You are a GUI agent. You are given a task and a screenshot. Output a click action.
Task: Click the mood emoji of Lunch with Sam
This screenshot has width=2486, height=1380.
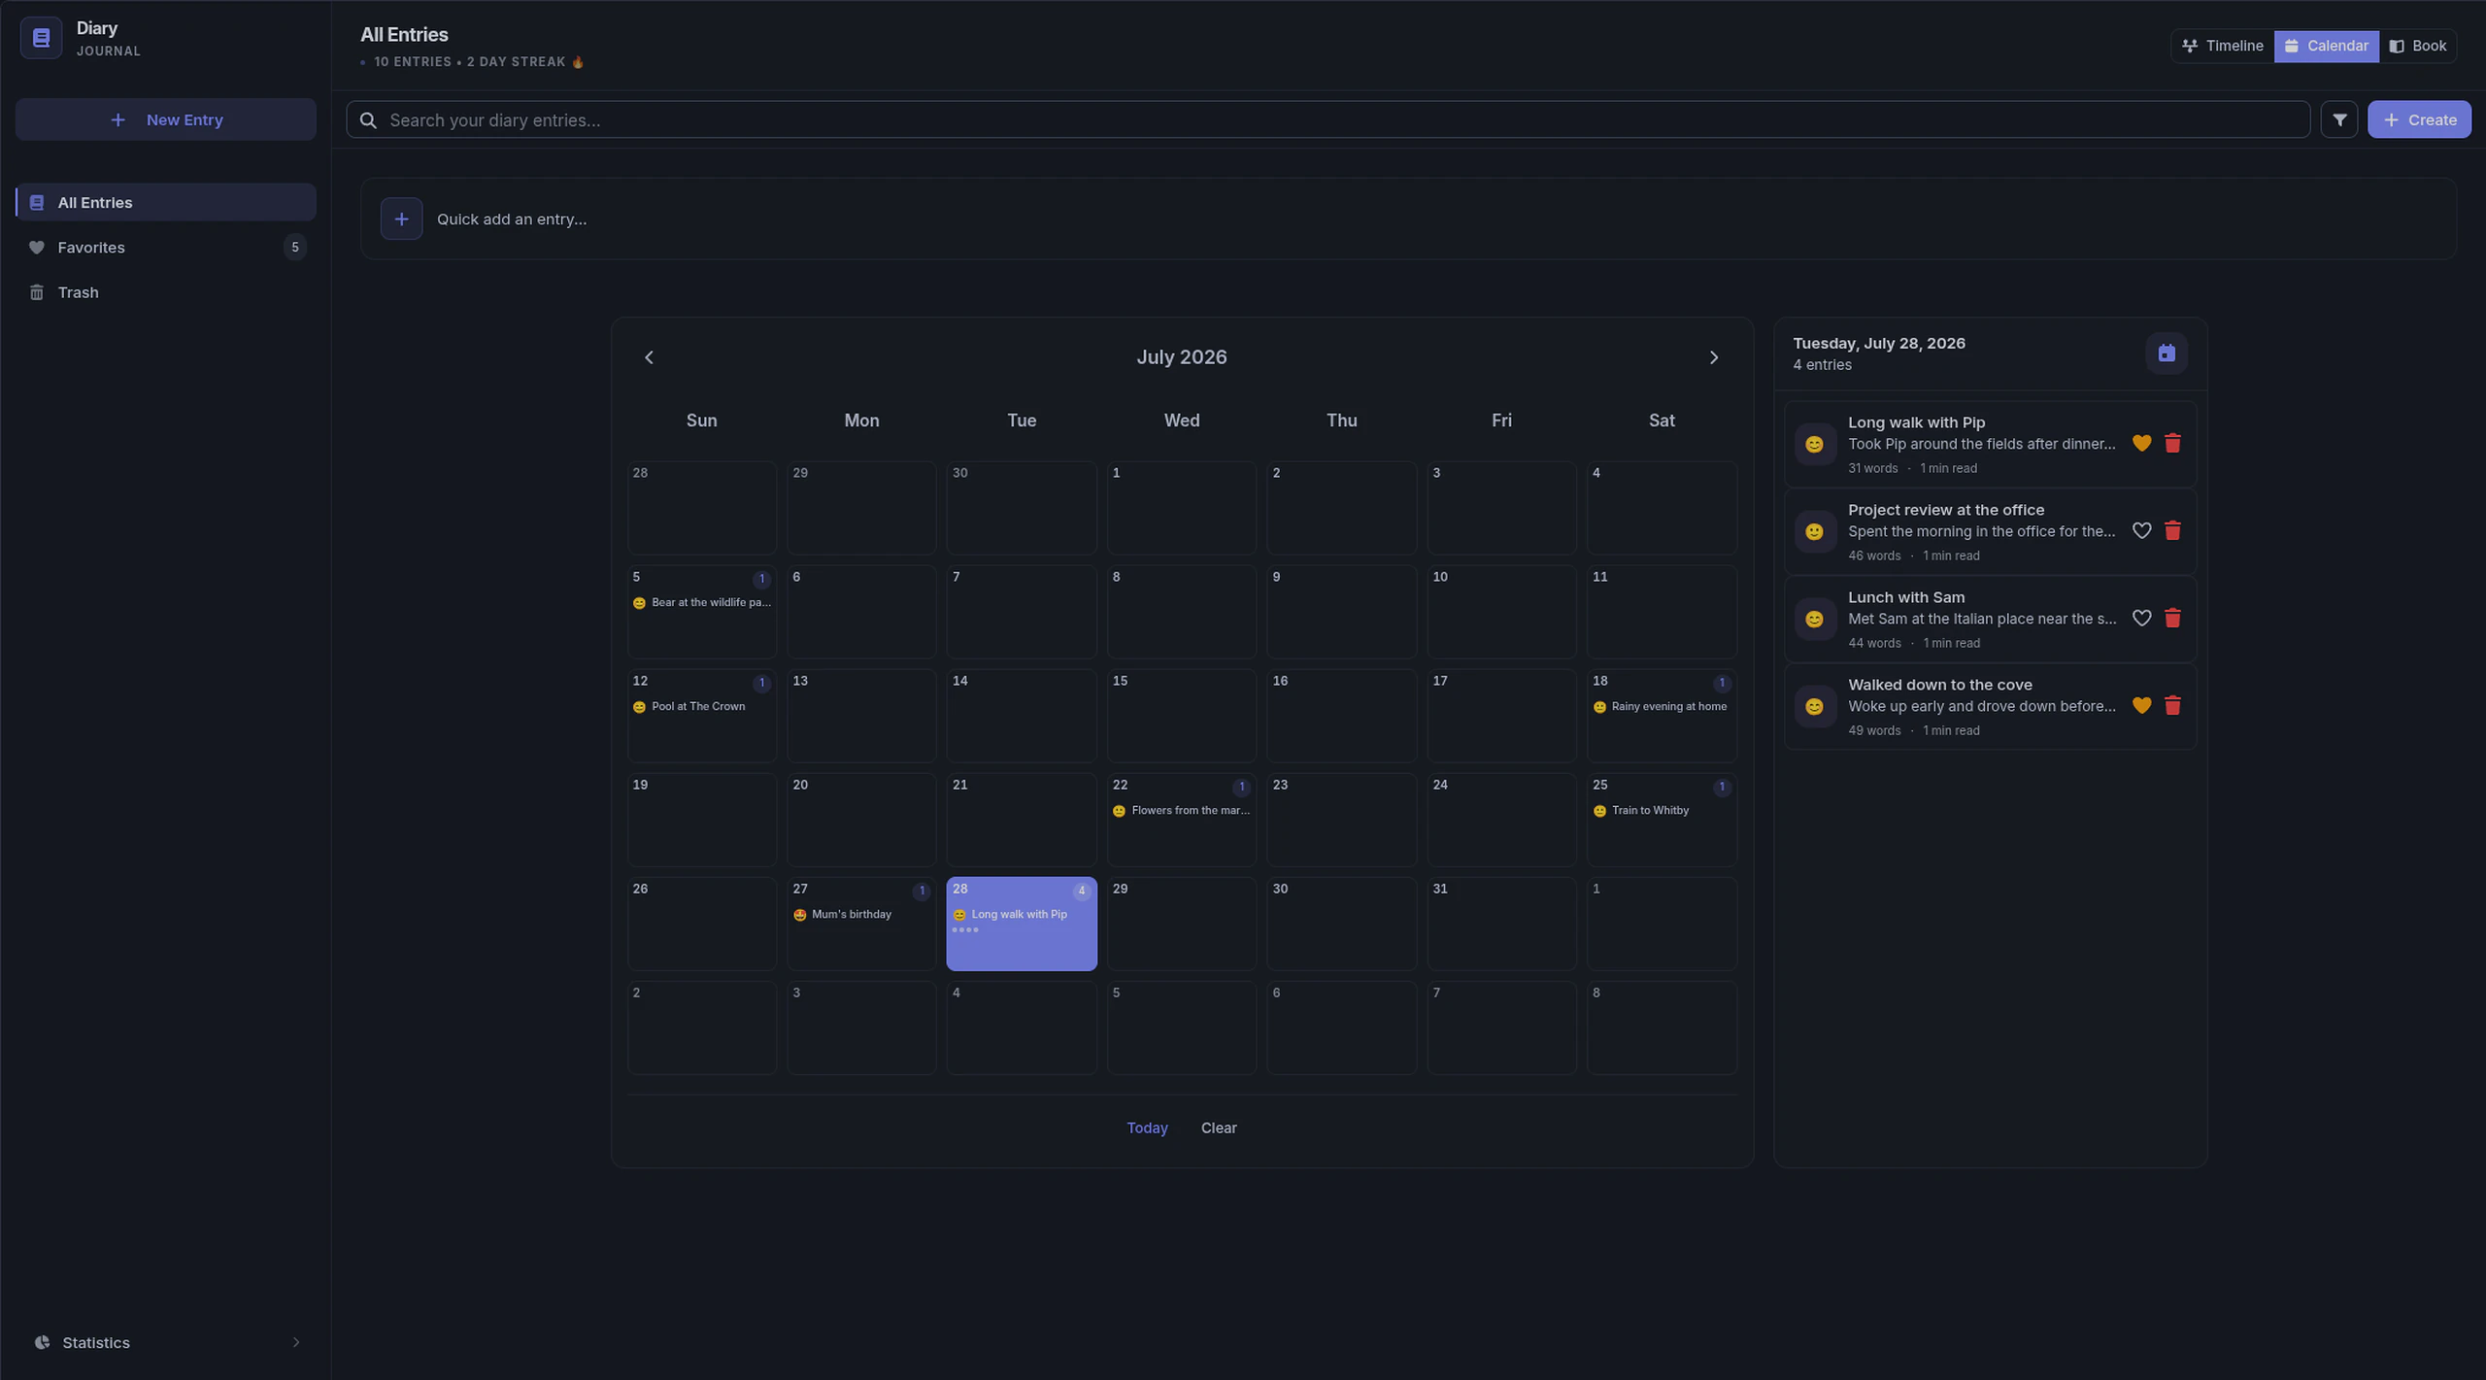[1814, 620]
